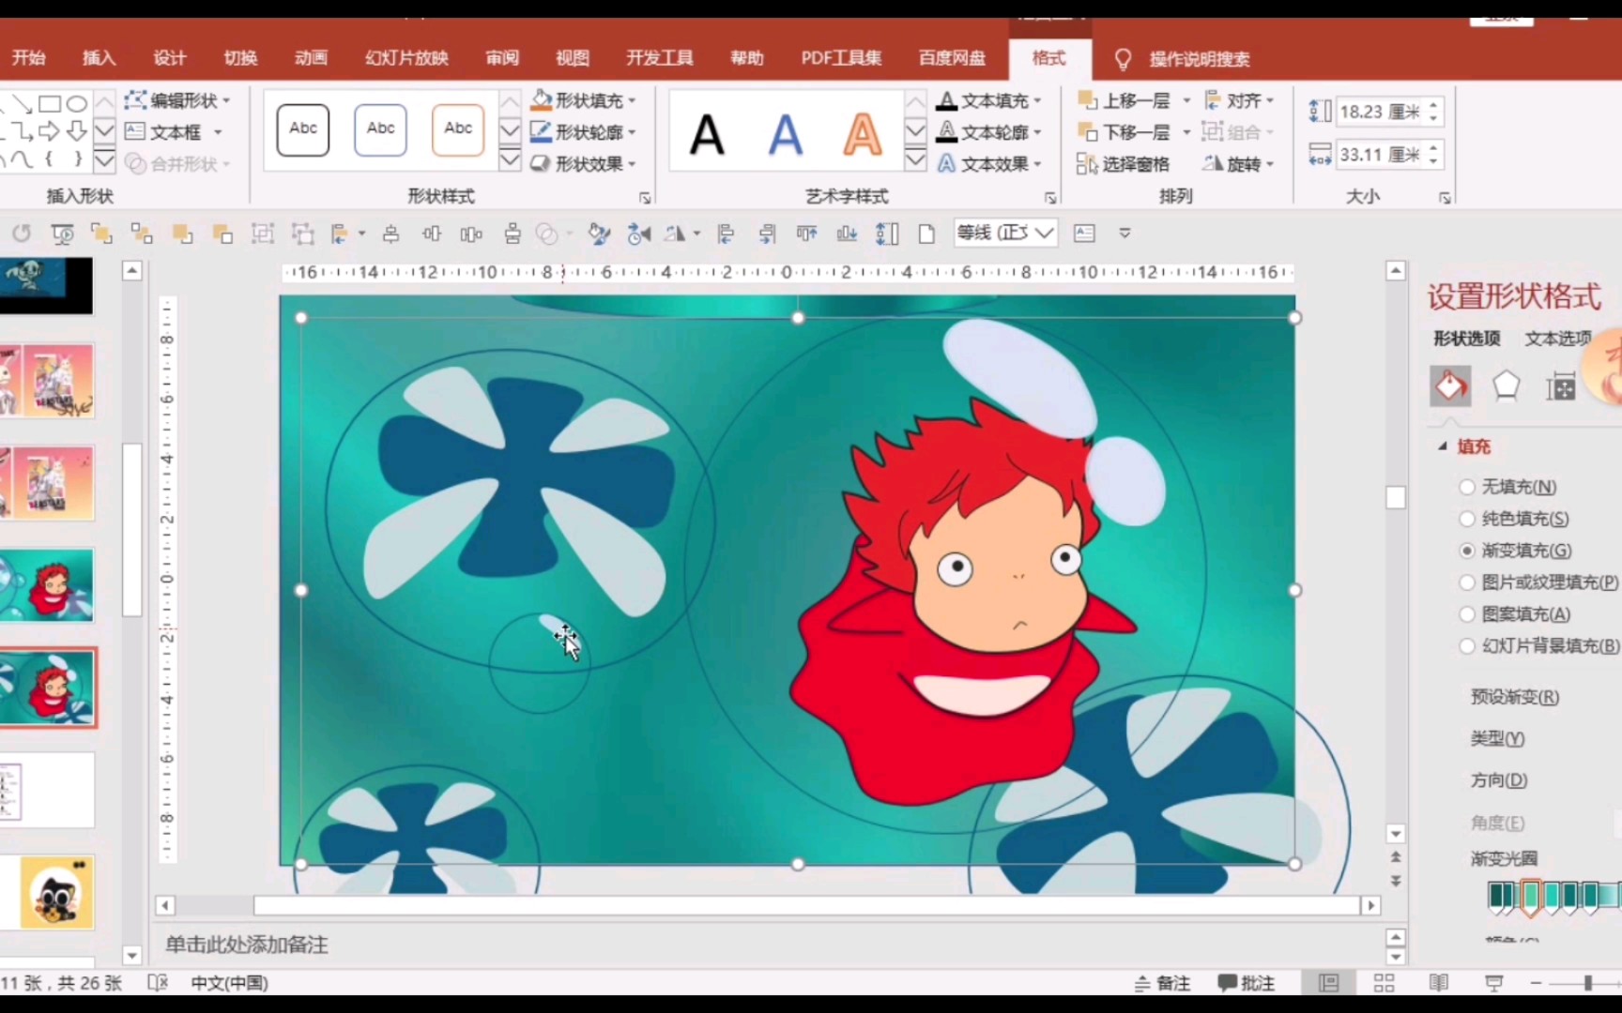The width and height of the screenshot is (1622, 1013).
Task: Open the 等线 font name dropdown
Action: (1045, 233)
